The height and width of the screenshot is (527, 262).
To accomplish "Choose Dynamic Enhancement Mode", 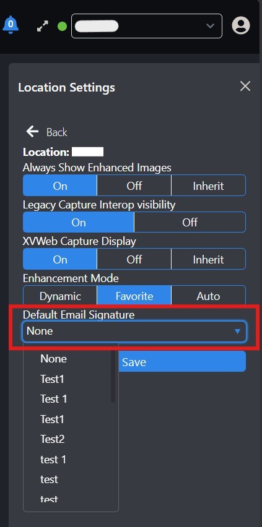I will (x=60, y=296).
